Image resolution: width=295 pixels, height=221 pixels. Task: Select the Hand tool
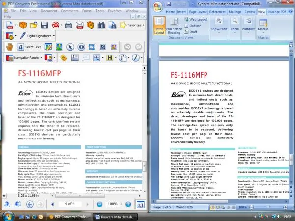pos(10,47)
